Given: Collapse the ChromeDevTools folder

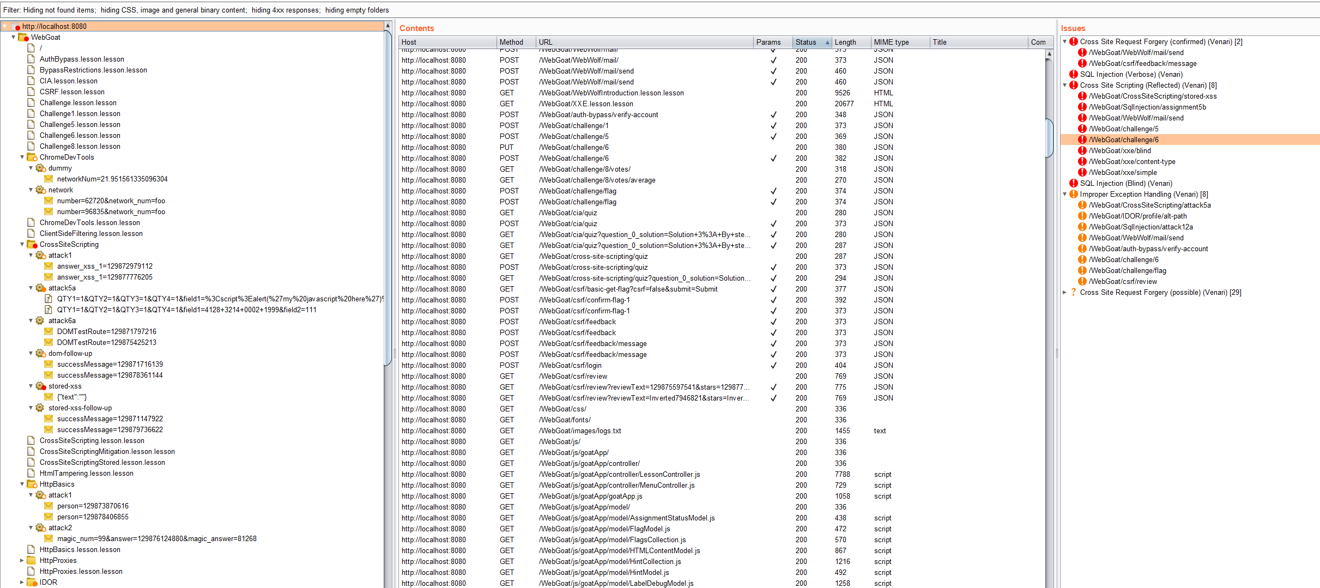Looking at the screenshot, I should [x=22, y=157].
